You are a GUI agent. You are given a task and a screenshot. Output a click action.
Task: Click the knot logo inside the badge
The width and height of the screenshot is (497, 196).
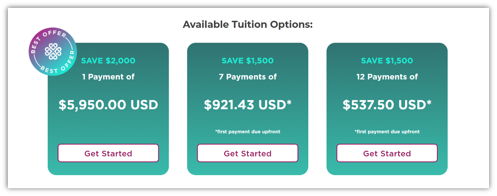pos(53,51)
